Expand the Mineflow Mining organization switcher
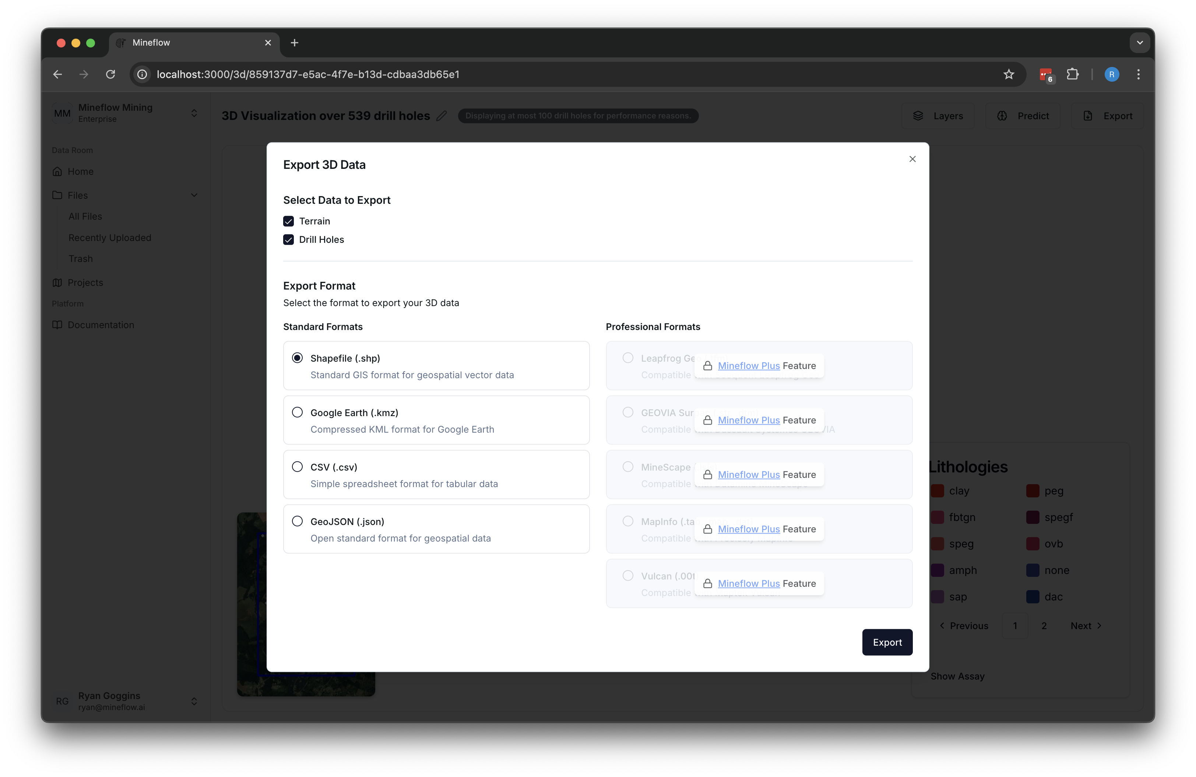Screen dimensions: 1196x777 click(194, 113)
